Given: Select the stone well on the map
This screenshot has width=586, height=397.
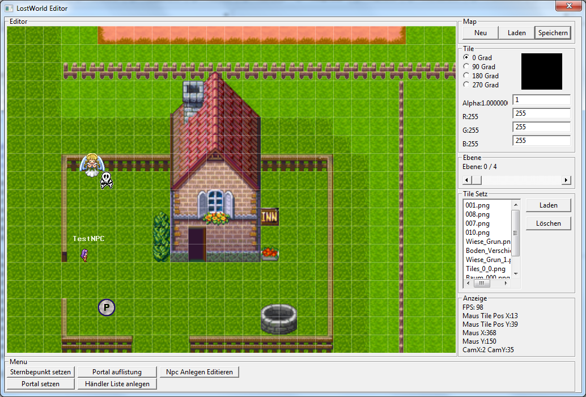Looking at the screenshot, I should point(279,319).
